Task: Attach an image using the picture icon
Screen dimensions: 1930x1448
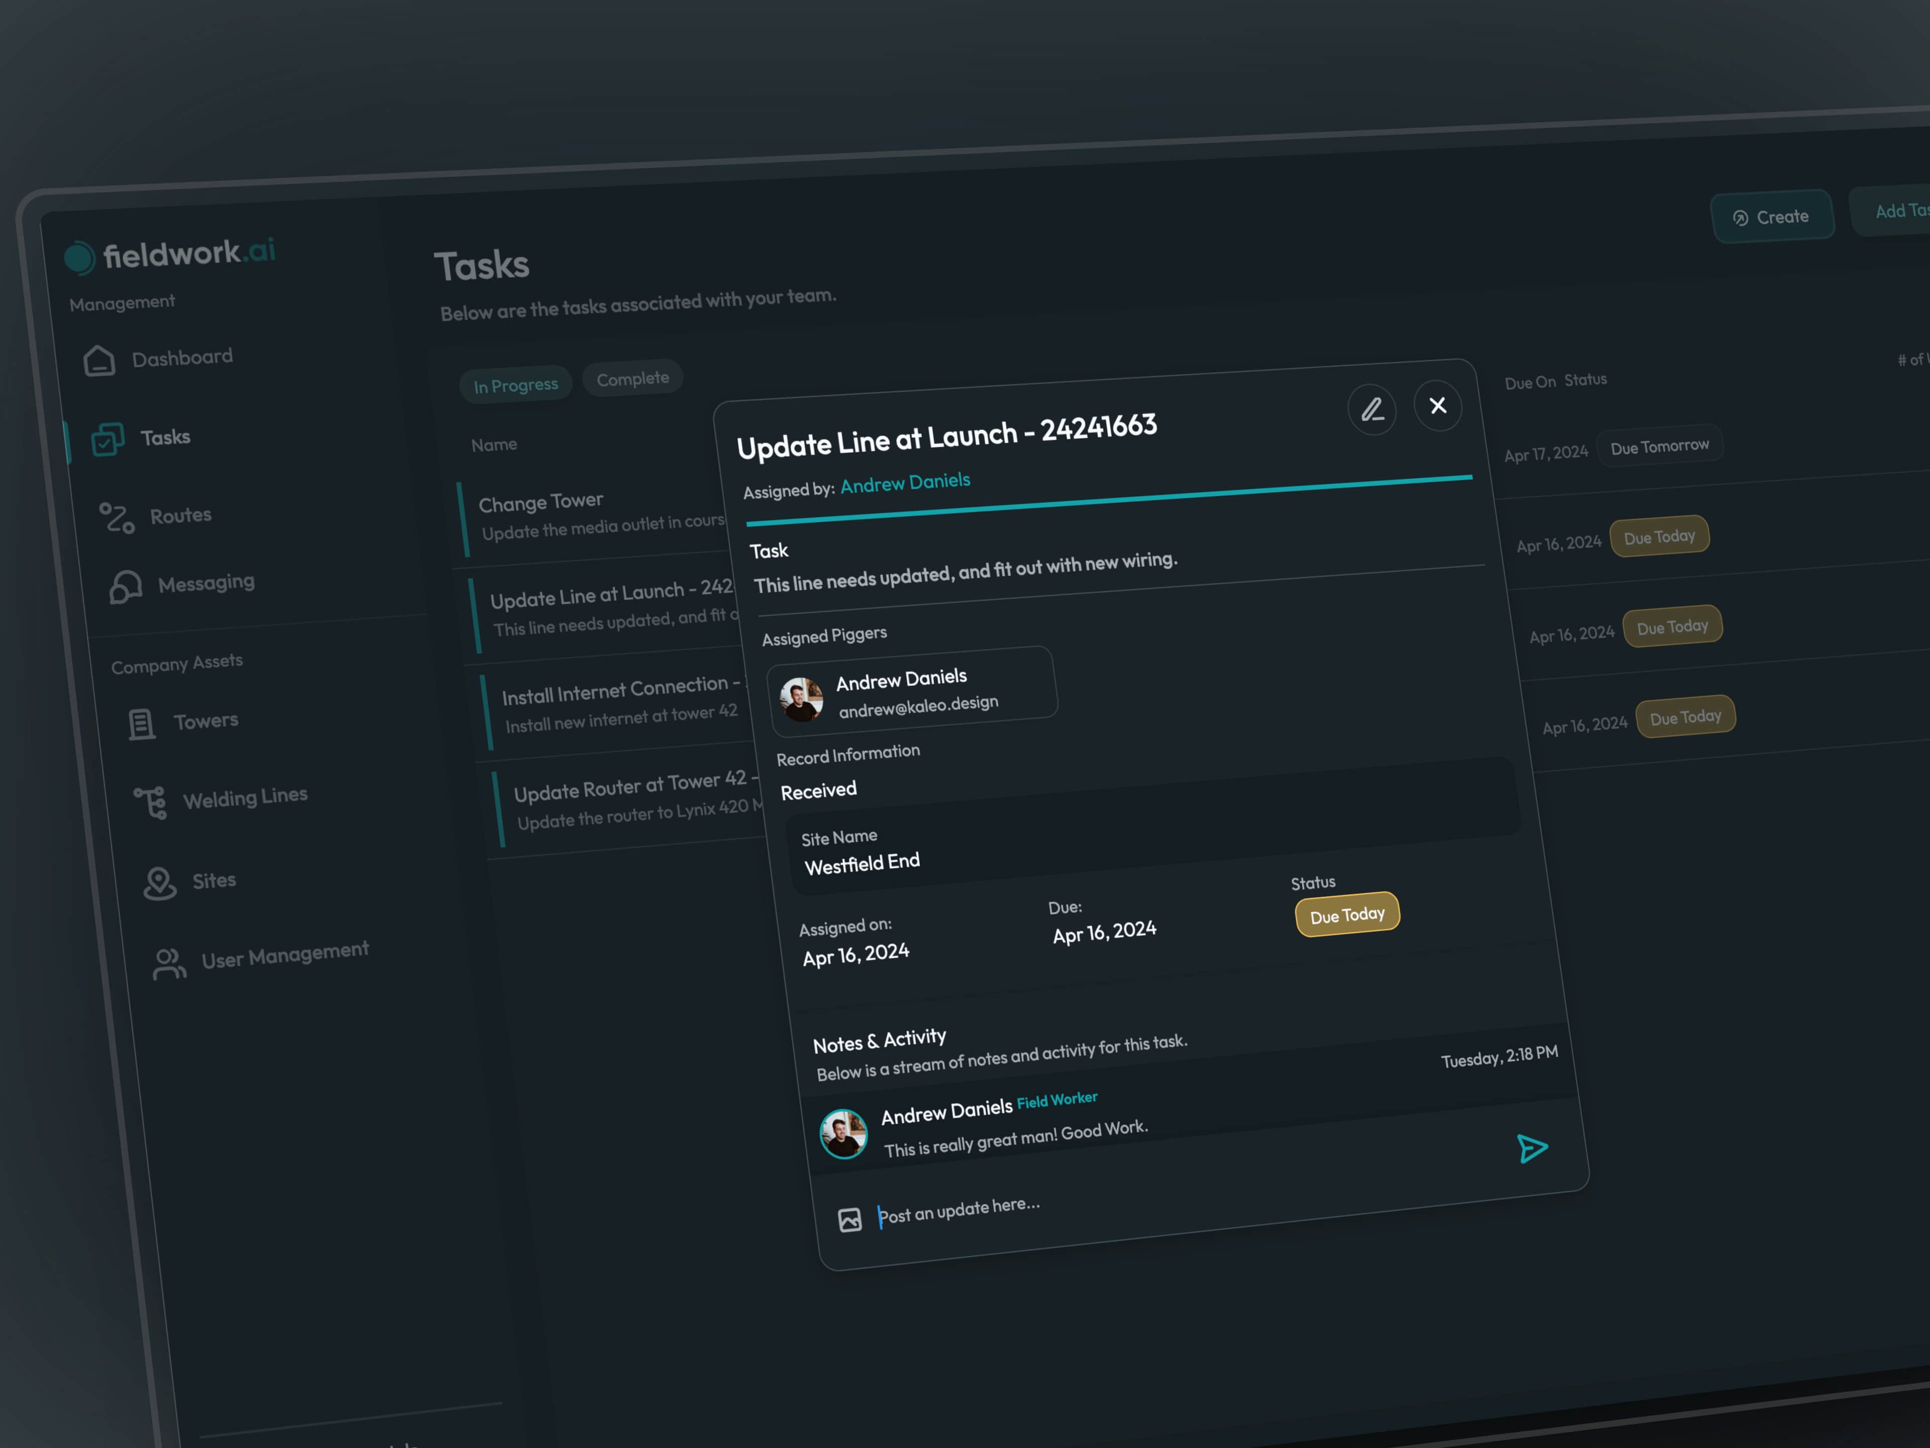Action: (x=850, y=1219)
